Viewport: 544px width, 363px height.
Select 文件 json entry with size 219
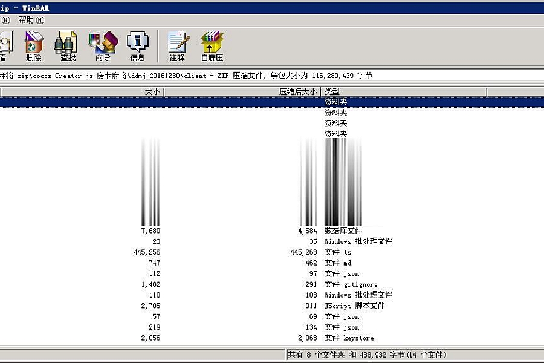pyautogui.click(x=342, y=327)
